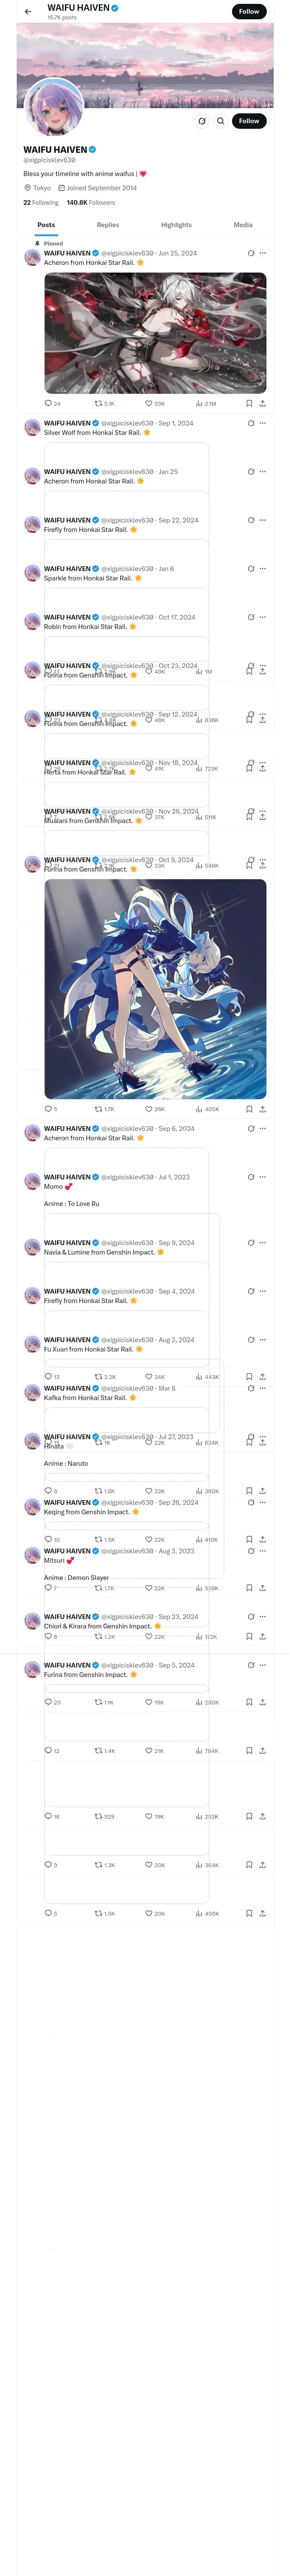Open the pinned Acheron artwork image

point(155,333)
